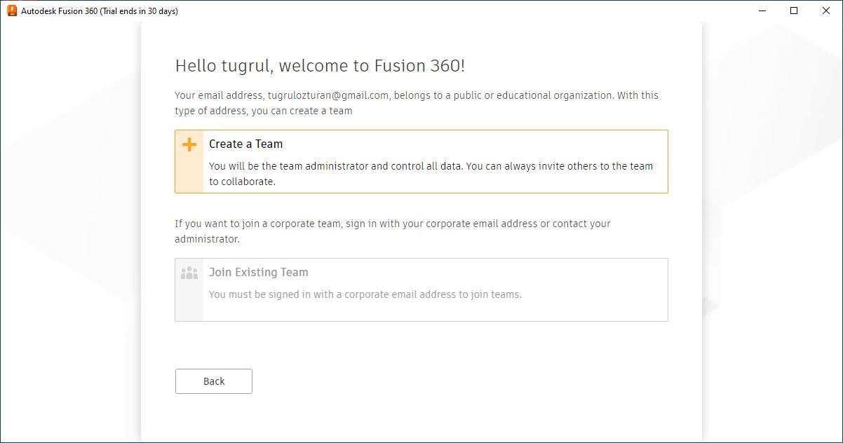The height and width of the screenshot is (443, 843).
Task: Click the 'If you want to join a corporate team' paragraph
Action: [x=393, y=231]
